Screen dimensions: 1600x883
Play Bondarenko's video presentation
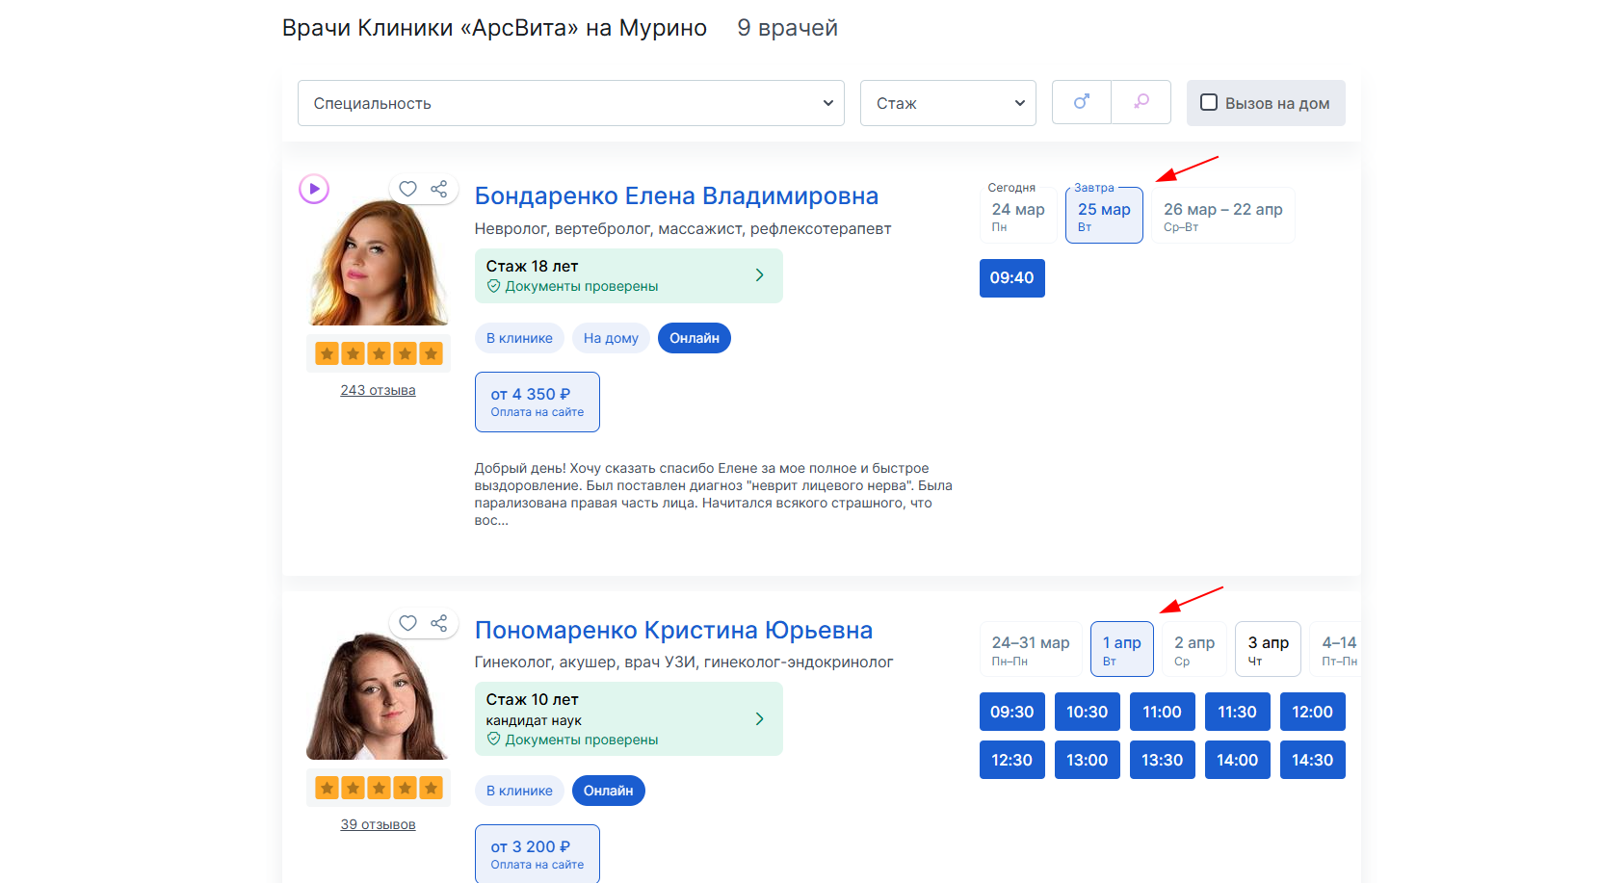314,189
